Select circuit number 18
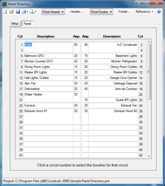The width and height of the screenshot is (165, 186). tap(141, 89)
